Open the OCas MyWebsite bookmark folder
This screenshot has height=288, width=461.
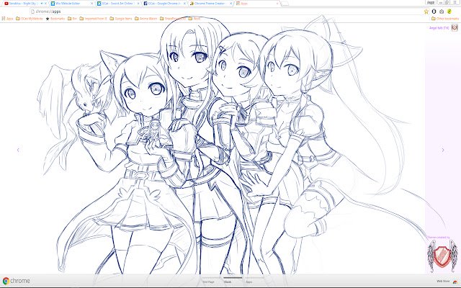[30, 19]
